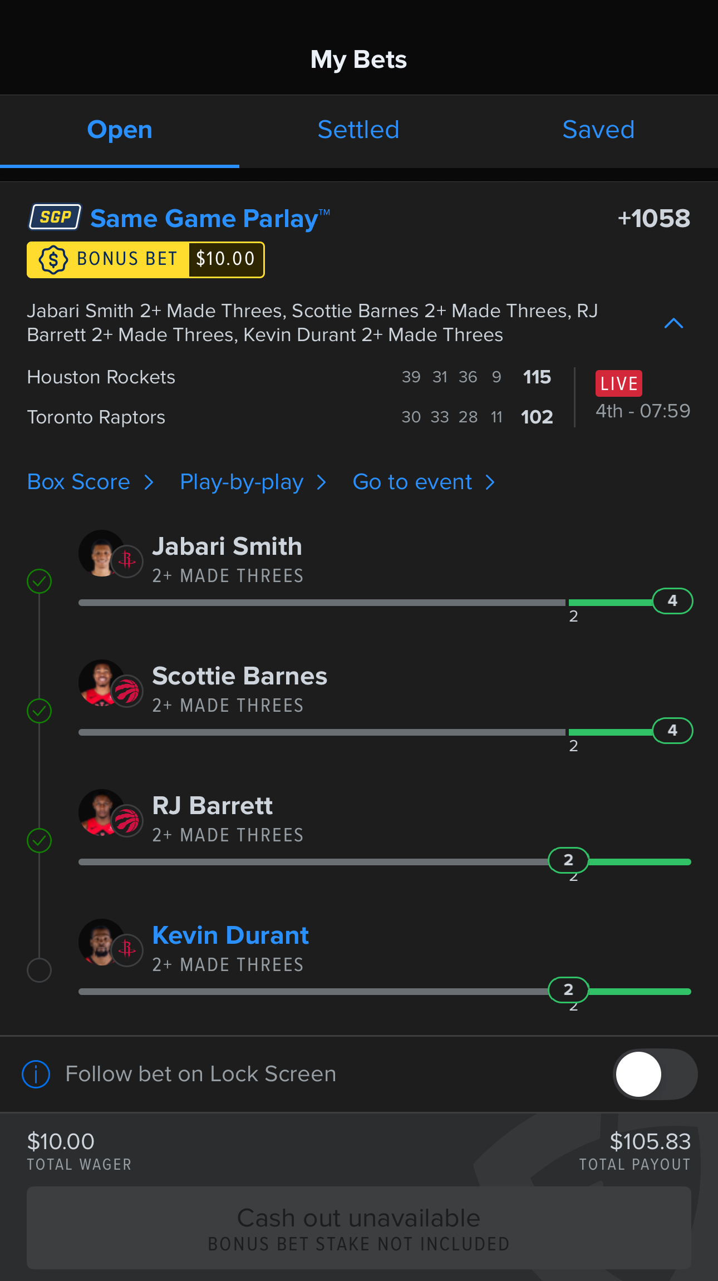
Task: Click Kevin Durant's empty leg status circle
Action: (x=40, y=970)
